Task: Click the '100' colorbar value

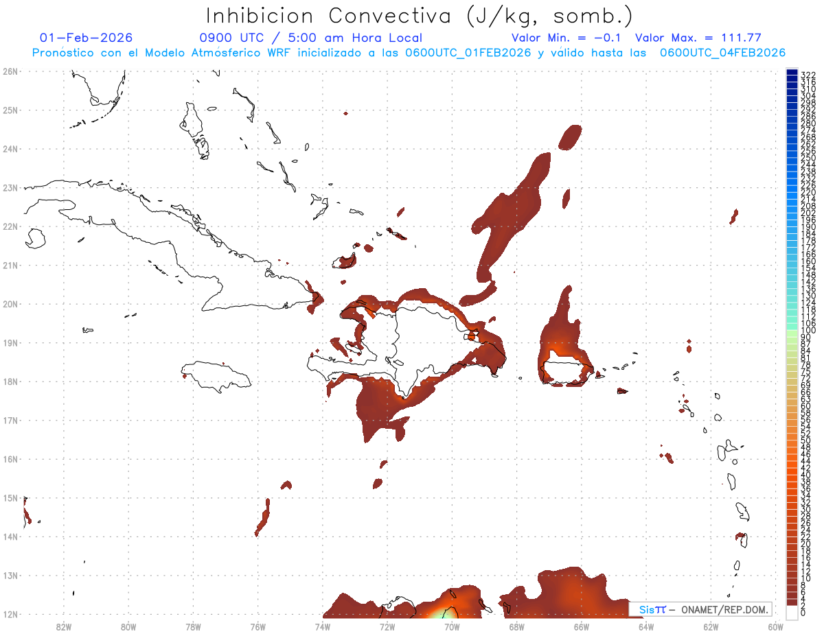Action: pos(808,331)
